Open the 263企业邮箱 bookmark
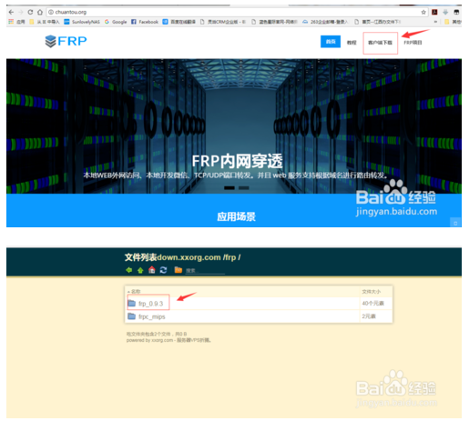Image resolution: width=469 pixels, height=421 pixels. (325, 22)
